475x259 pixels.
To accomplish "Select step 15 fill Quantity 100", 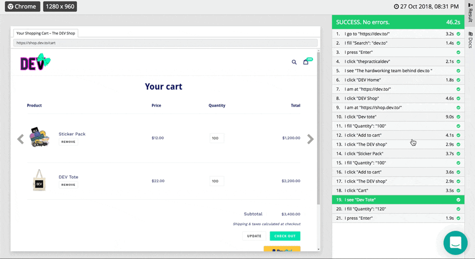I will (x=398, y=163).
